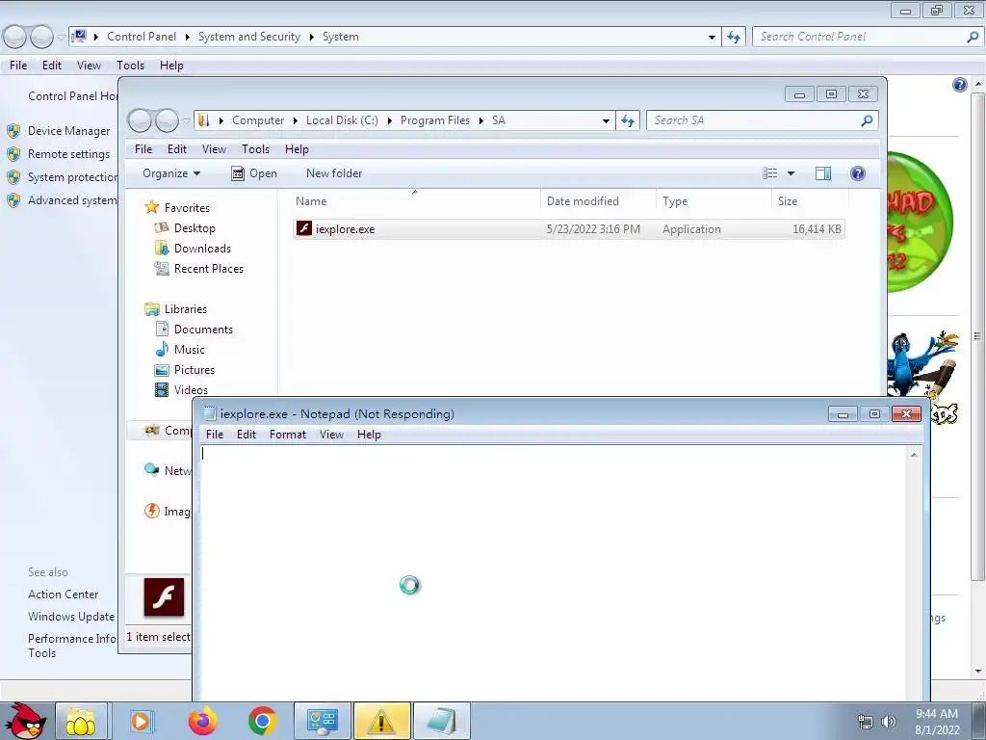Click Program Files breadcrumb in Explorer

click(x=435, y=120)
